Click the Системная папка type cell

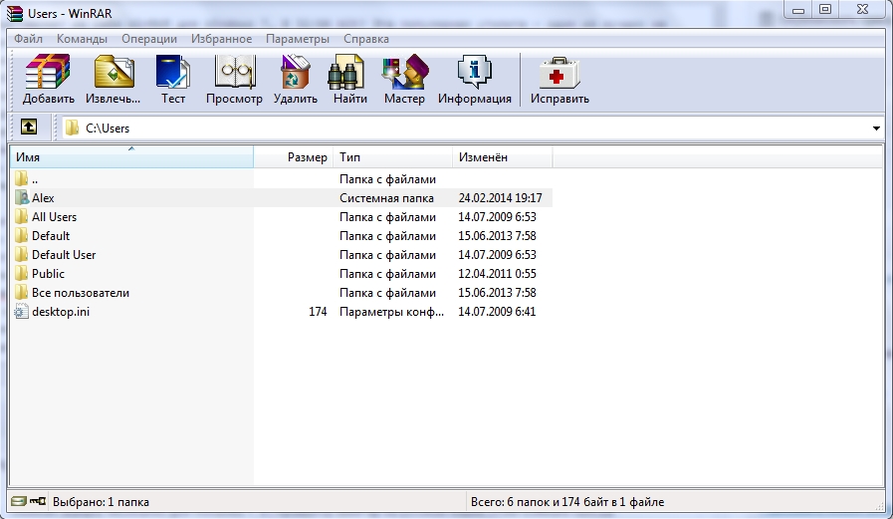pyautogui.click(x=386, y=197)
